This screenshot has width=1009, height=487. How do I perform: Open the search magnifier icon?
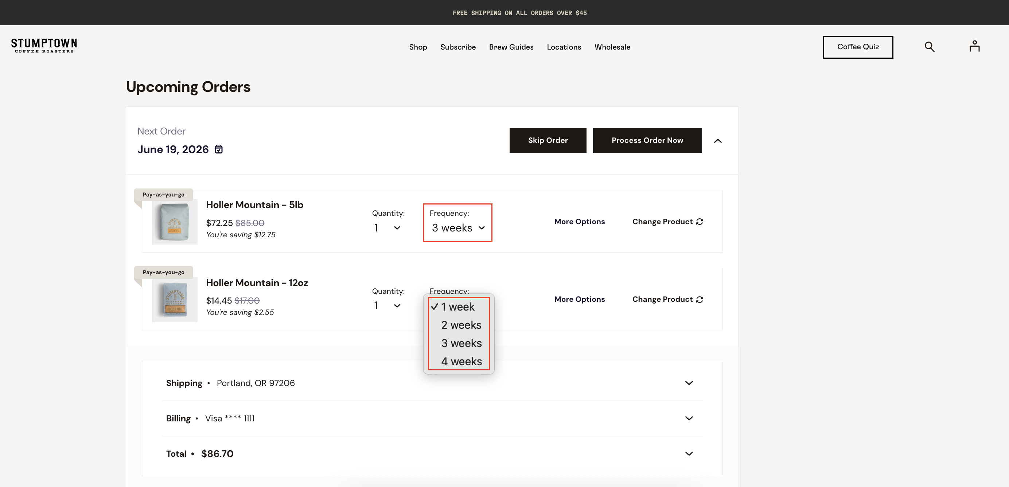coord(930,47)
